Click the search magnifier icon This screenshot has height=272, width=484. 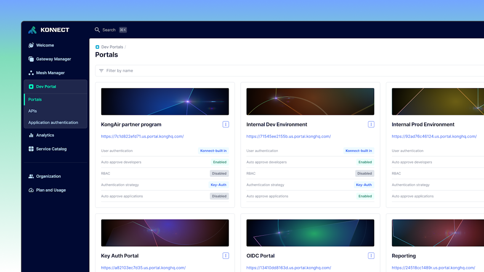[x=97, y=30]
